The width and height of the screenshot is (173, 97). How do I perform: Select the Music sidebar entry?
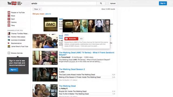[13, 16]
